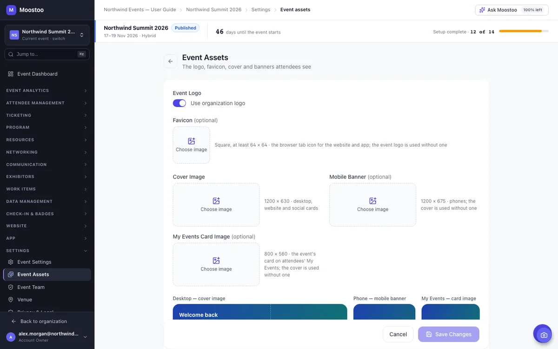Toggle the Use organization logo switch
This screenshot has height=349, width=558.
179,103
